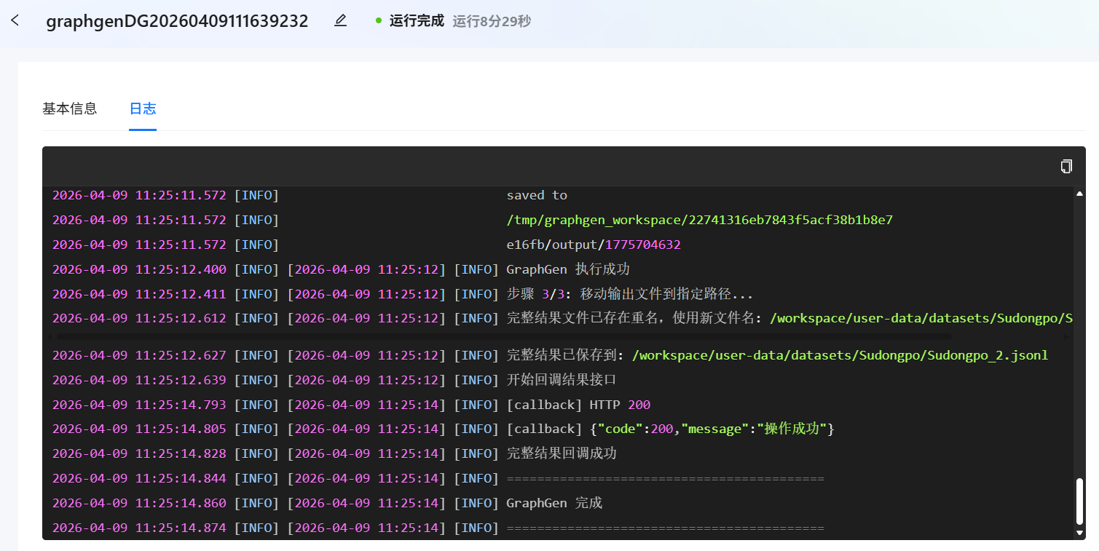Click the 运行8分29秒 runtime text
This screenshot has height=551, width=1099.
click(x=492, y=21)
